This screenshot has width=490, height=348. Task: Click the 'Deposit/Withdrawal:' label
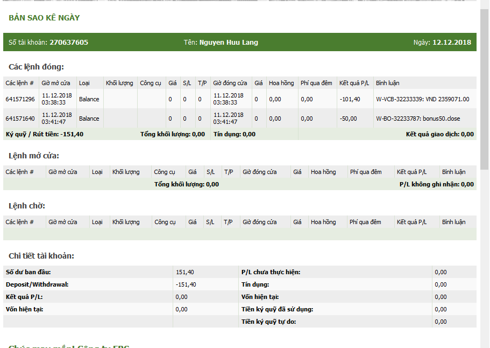(37, 284)
